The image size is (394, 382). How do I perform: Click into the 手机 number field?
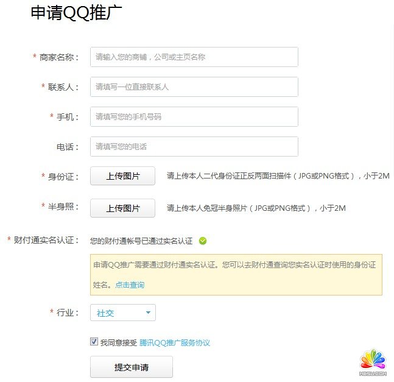point(194,116)
